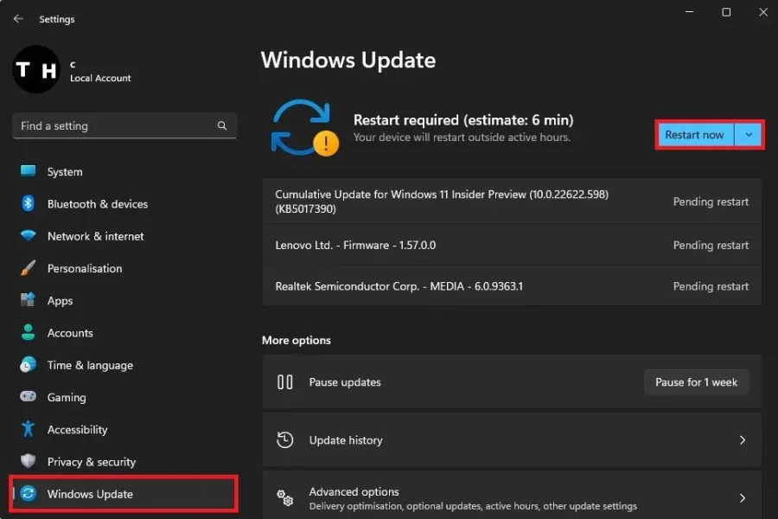This screenshot has width=778, height=519.
Task: Click the Restart required heading
Action: (463, 120)
